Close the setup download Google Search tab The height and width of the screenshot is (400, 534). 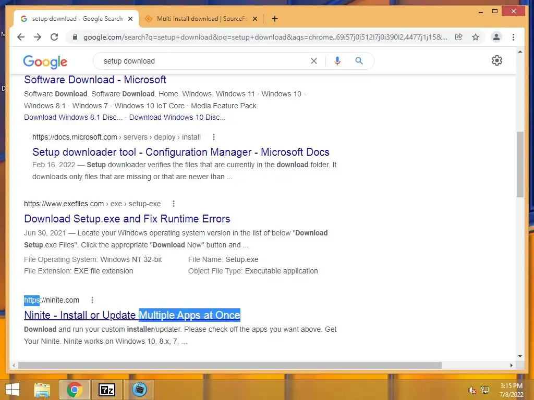(130, 19)
